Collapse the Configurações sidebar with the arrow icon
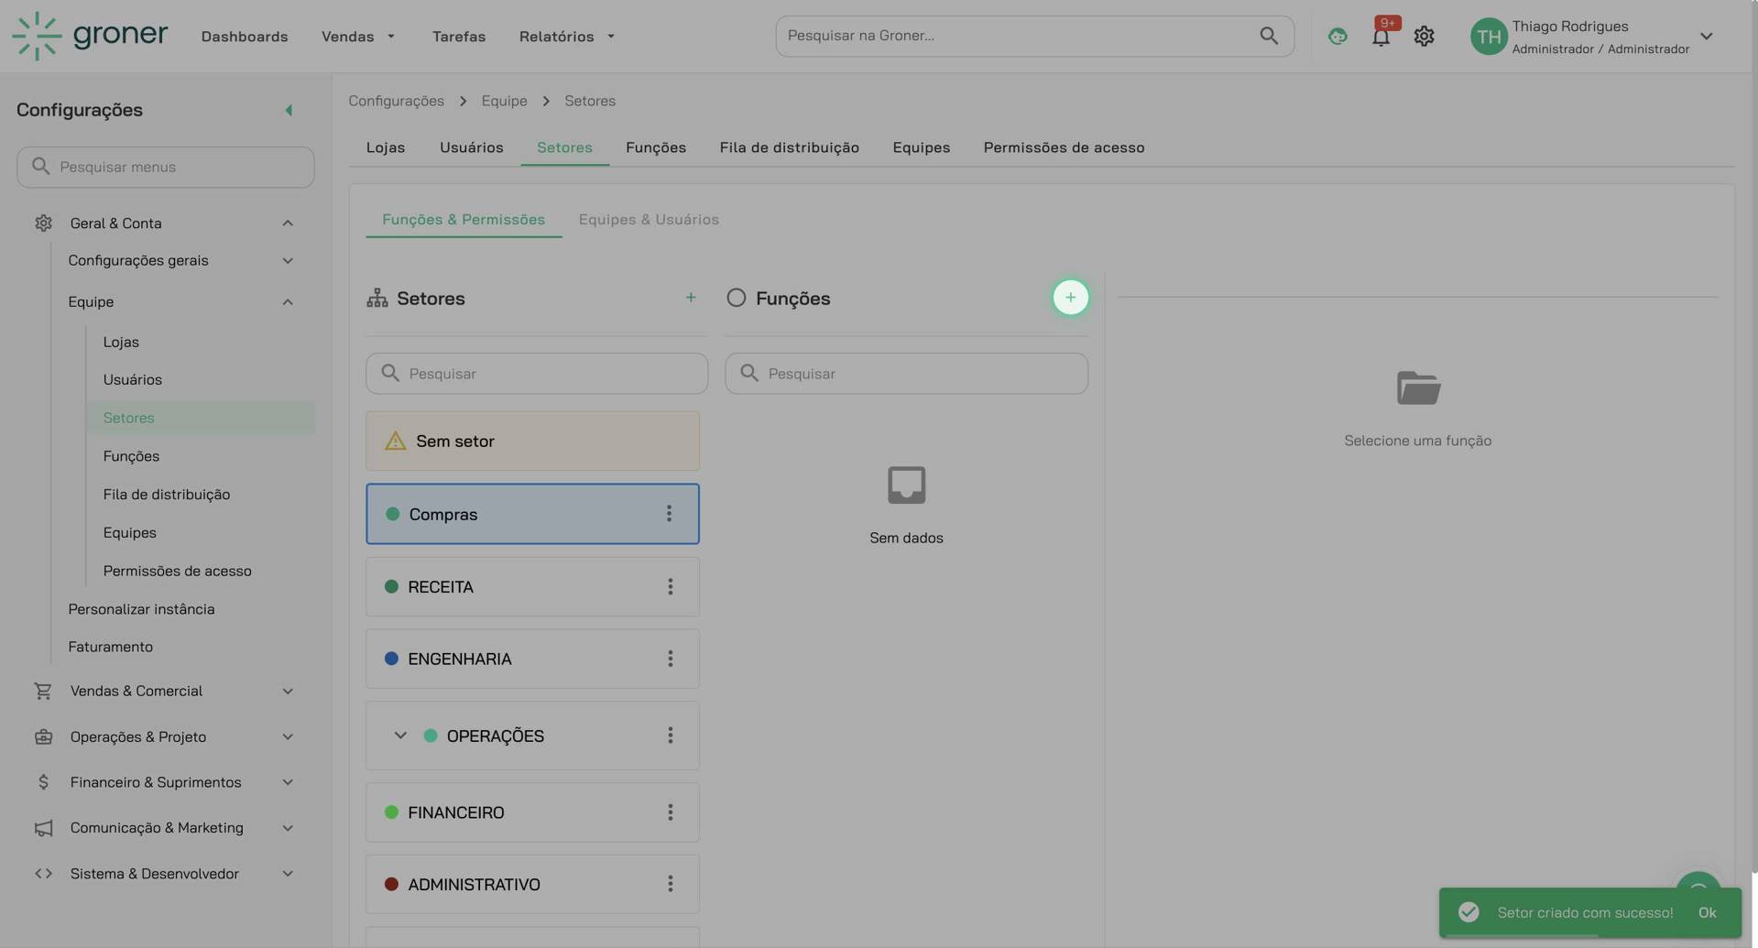The width and height of the screenshot is (1758, 948). tap(289, 109)
